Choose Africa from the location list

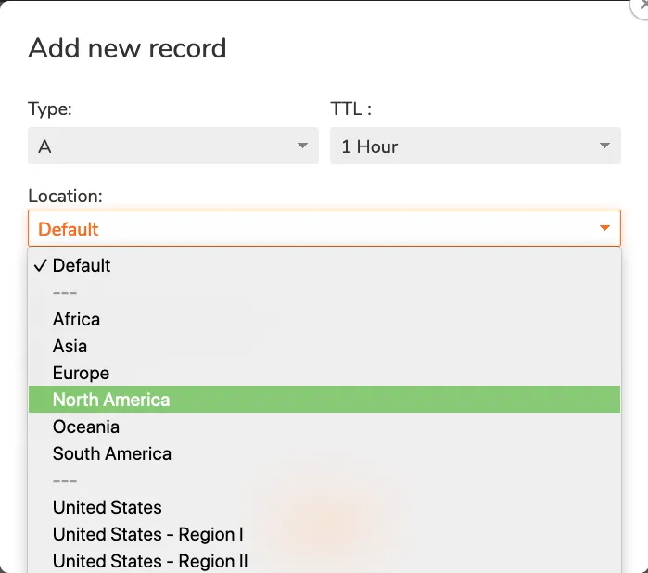(76, 320)
